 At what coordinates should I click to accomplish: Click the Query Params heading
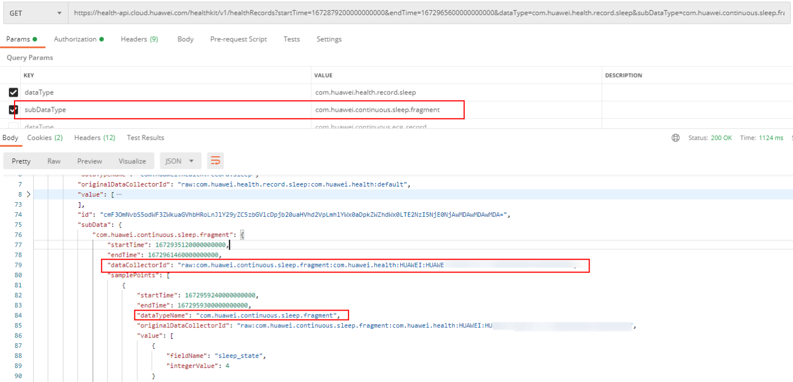pos(30,58)
